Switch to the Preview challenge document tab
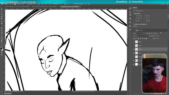The image size is (169, 95). 17,7
